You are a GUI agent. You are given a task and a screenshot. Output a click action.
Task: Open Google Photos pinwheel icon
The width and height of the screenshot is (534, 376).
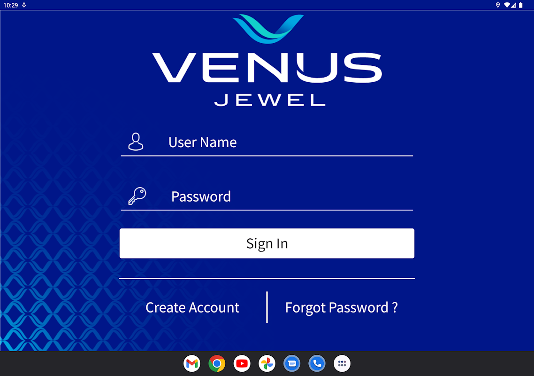[x=267, y=363]
